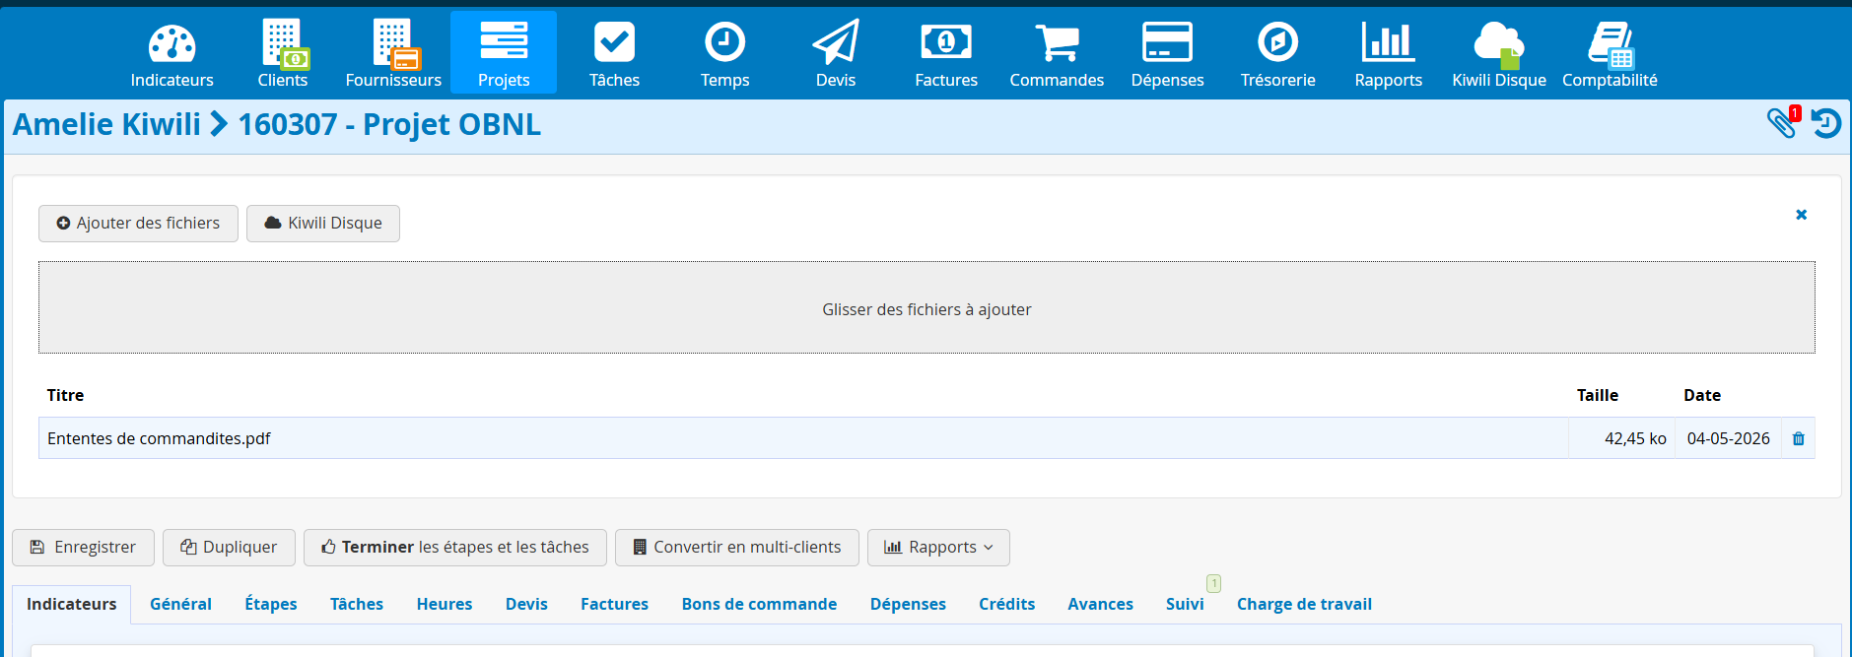Switch to the Heures tab
Viewport: 1852px width, 657px height.
(445, 604)
